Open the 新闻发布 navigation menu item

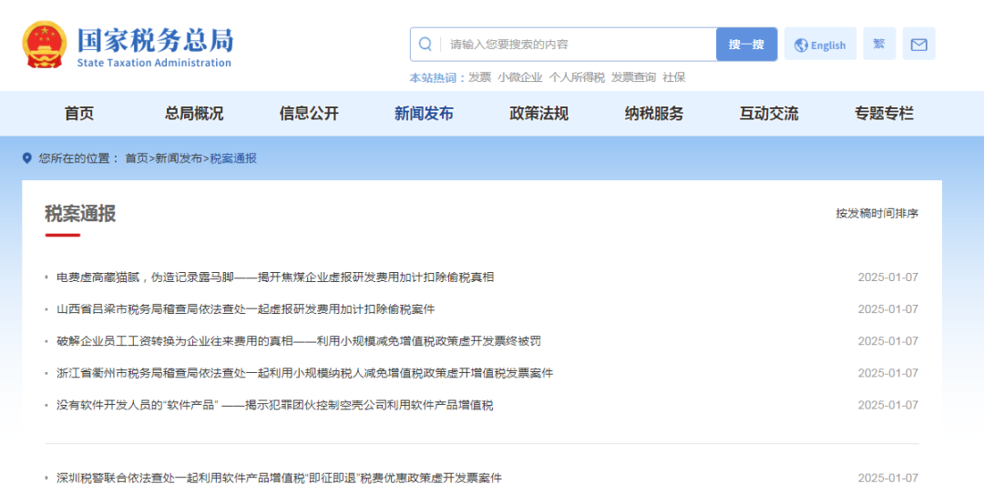424,114
